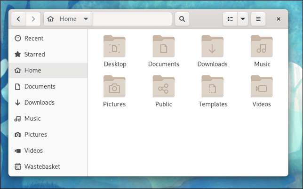Click the Downloads folder icon in grid
This screenshot has width=303, height=189.
(x=212, y=47)
